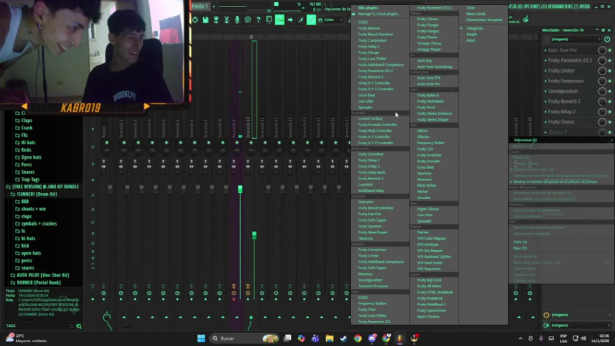This screenshot has height=346, width=615.
Task: Select the Árbol view option
Action: pos(470,40)
